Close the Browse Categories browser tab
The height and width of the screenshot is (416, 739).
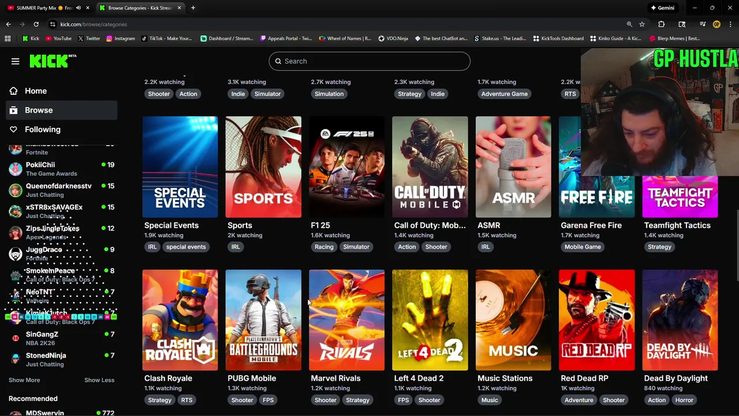tap(180, 8)
